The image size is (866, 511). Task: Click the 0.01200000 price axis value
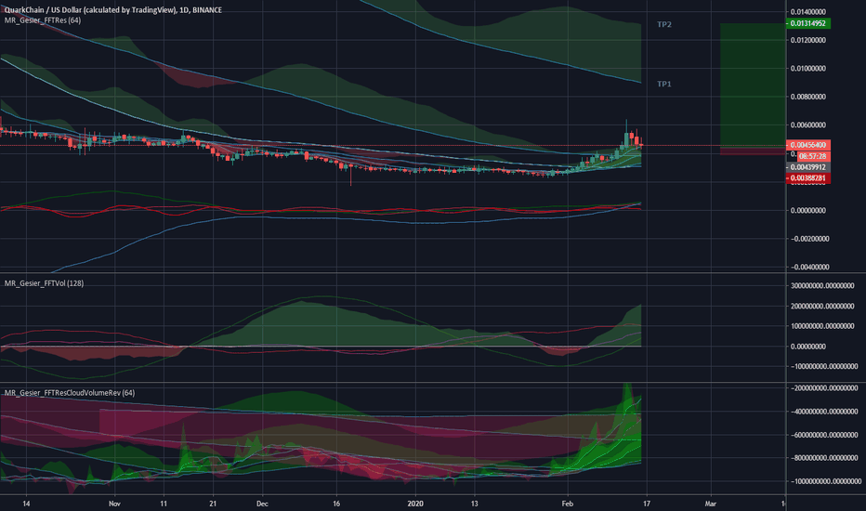click(x=808, y=40)
